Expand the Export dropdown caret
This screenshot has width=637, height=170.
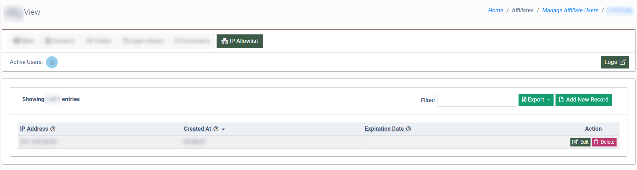(x=548, y=100)
